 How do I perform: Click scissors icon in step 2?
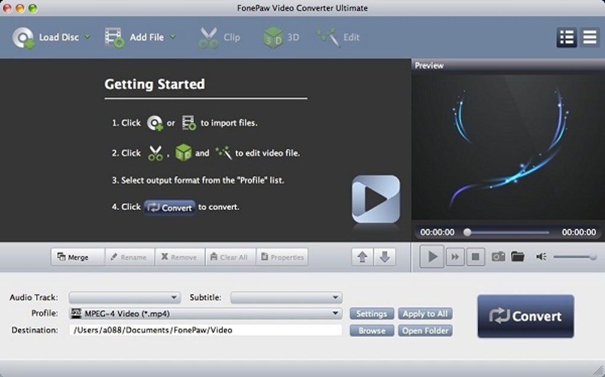coord(155,153)
